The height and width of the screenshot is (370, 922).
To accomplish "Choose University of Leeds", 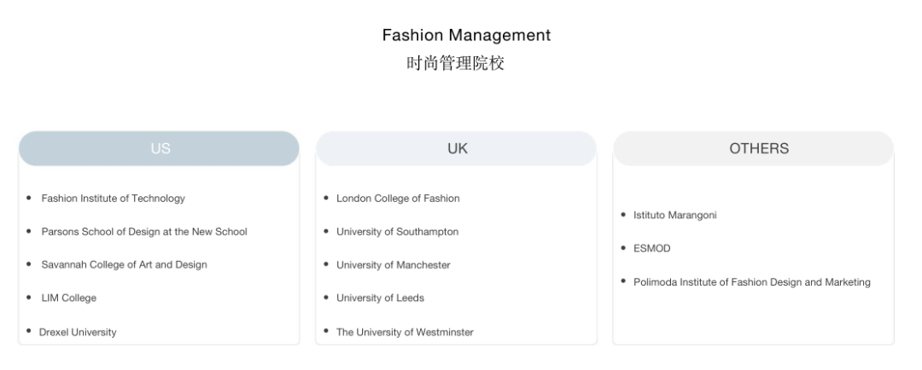I will pos(380,298).
